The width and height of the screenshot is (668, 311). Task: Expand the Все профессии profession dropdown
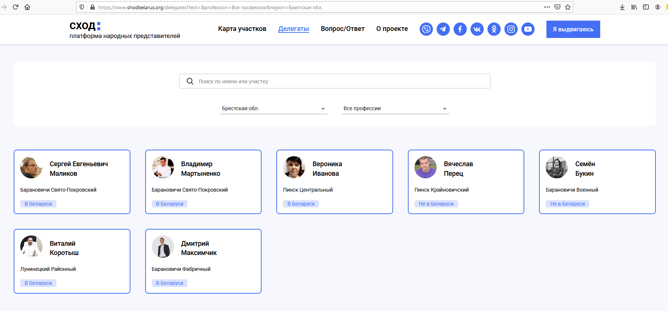coord(395,108)
